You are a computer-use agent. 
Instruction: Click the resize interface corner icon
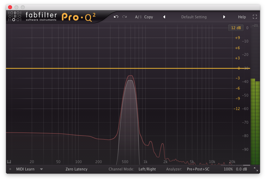pos(256,169)
